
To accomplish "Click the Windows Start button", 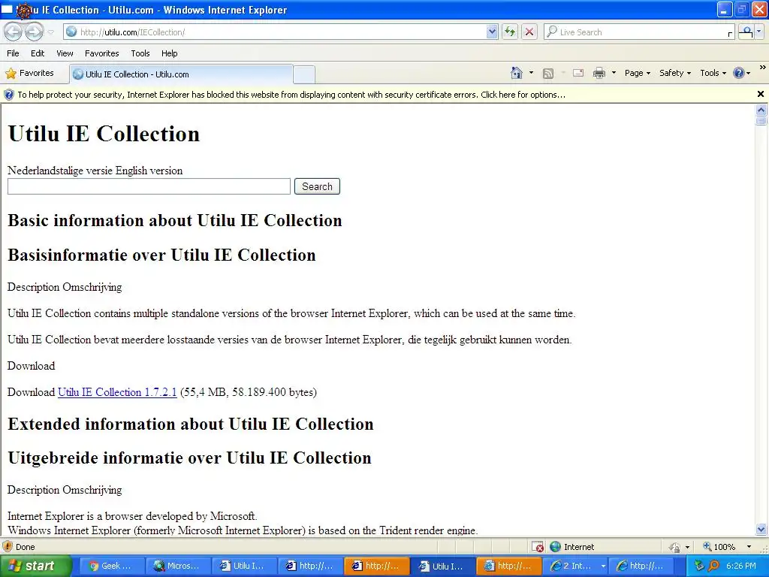I will click(36, 566).
